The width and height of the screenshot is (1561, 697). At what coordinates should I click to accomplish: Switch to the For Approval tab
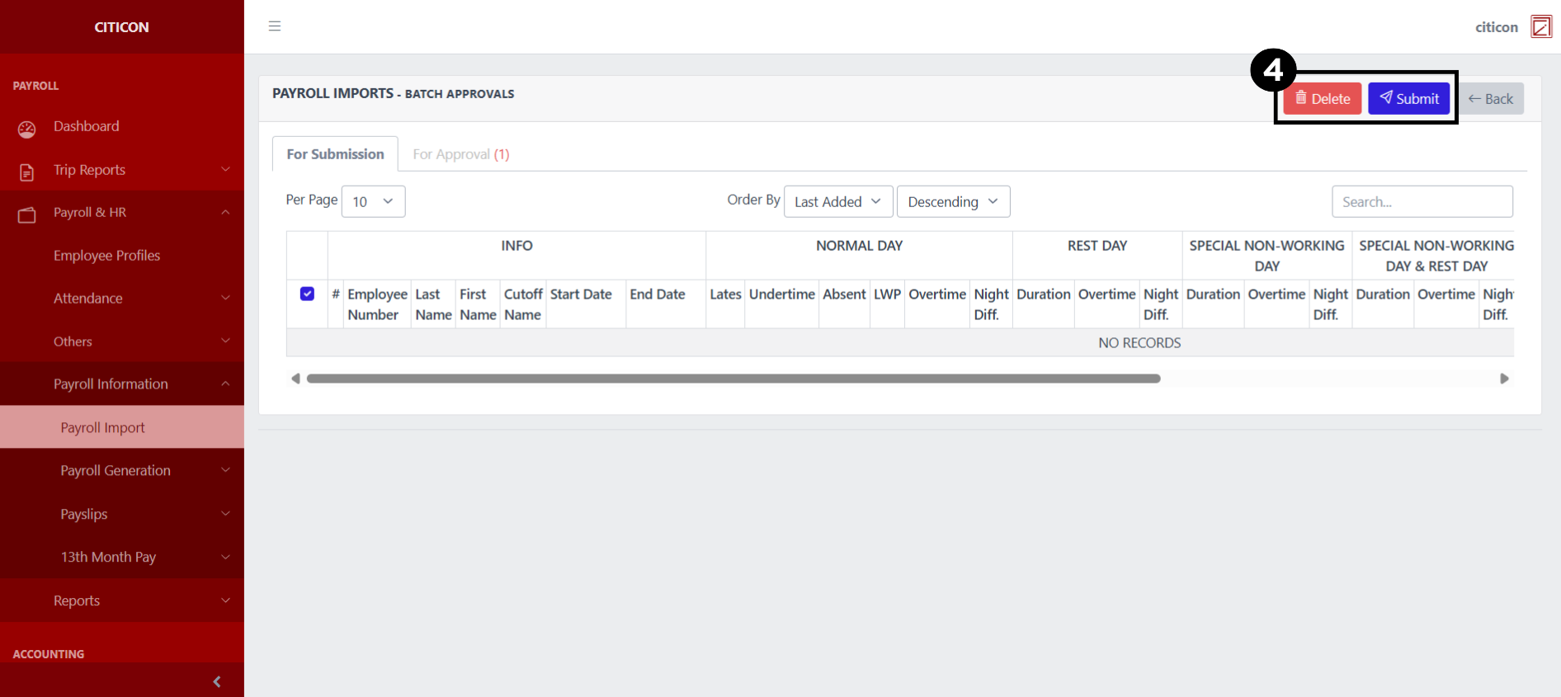460,154
